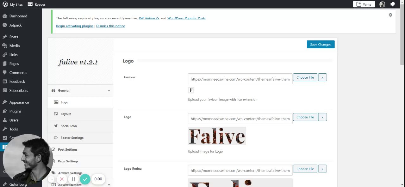Click the Comments bubble icon
The width and height of the screenshot is (405, 187).
click(5, 73)
